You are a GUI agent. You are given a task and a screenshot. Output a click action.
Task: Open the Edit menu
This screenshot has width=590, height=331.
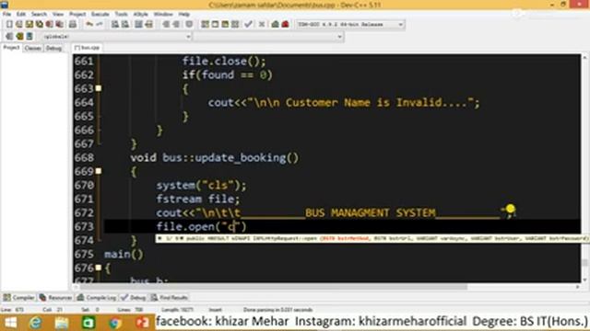tap(20, 14)
